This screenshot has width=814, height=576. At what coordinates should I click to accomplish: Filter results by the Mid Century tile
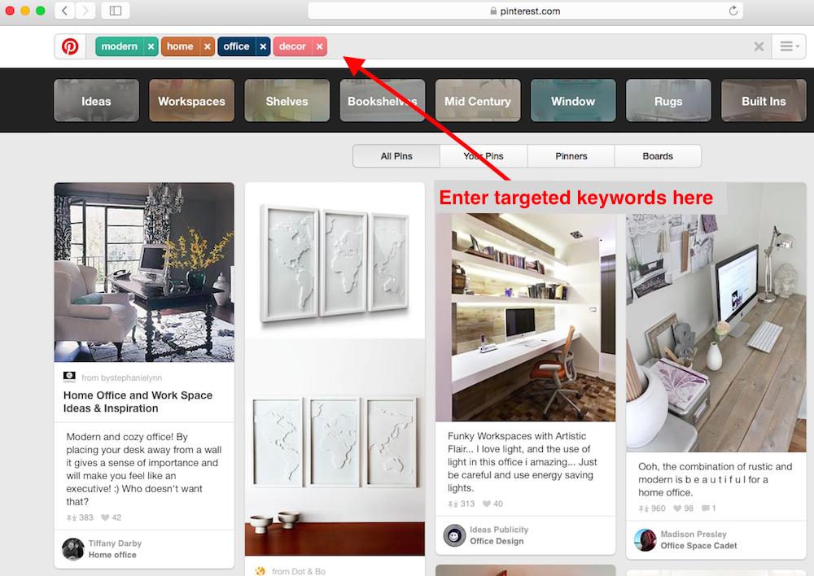(478, 101)
